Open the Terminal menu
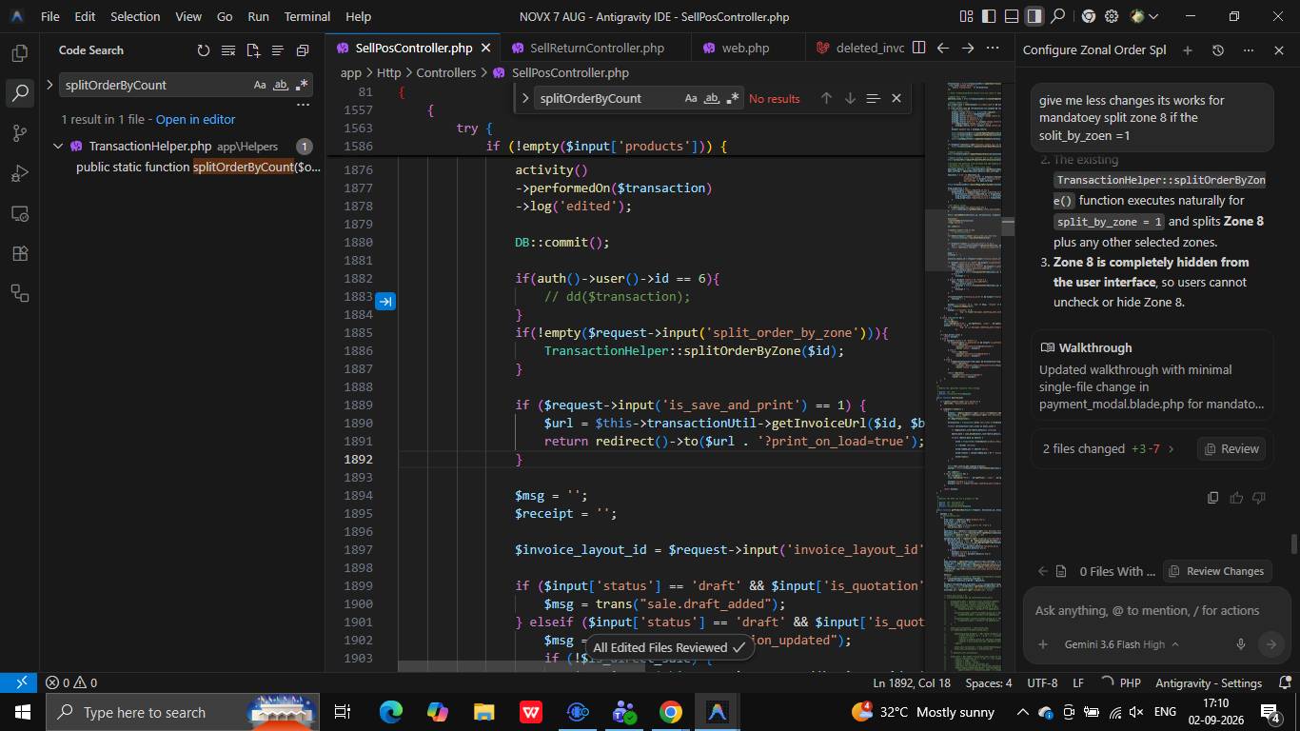The width and height of the screenshot is (1300, 731). [306, 16]
